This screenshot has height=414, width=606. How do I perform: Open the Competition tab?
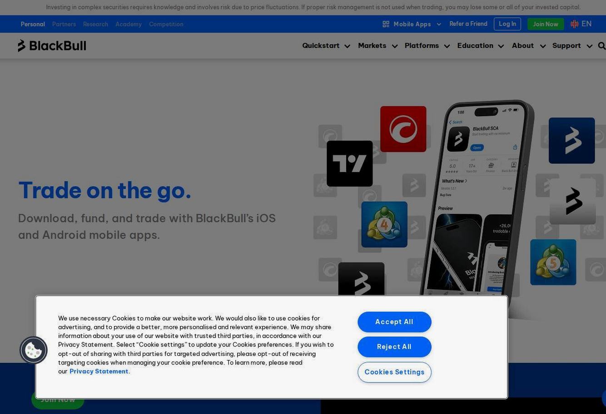[x=166, y=24]
